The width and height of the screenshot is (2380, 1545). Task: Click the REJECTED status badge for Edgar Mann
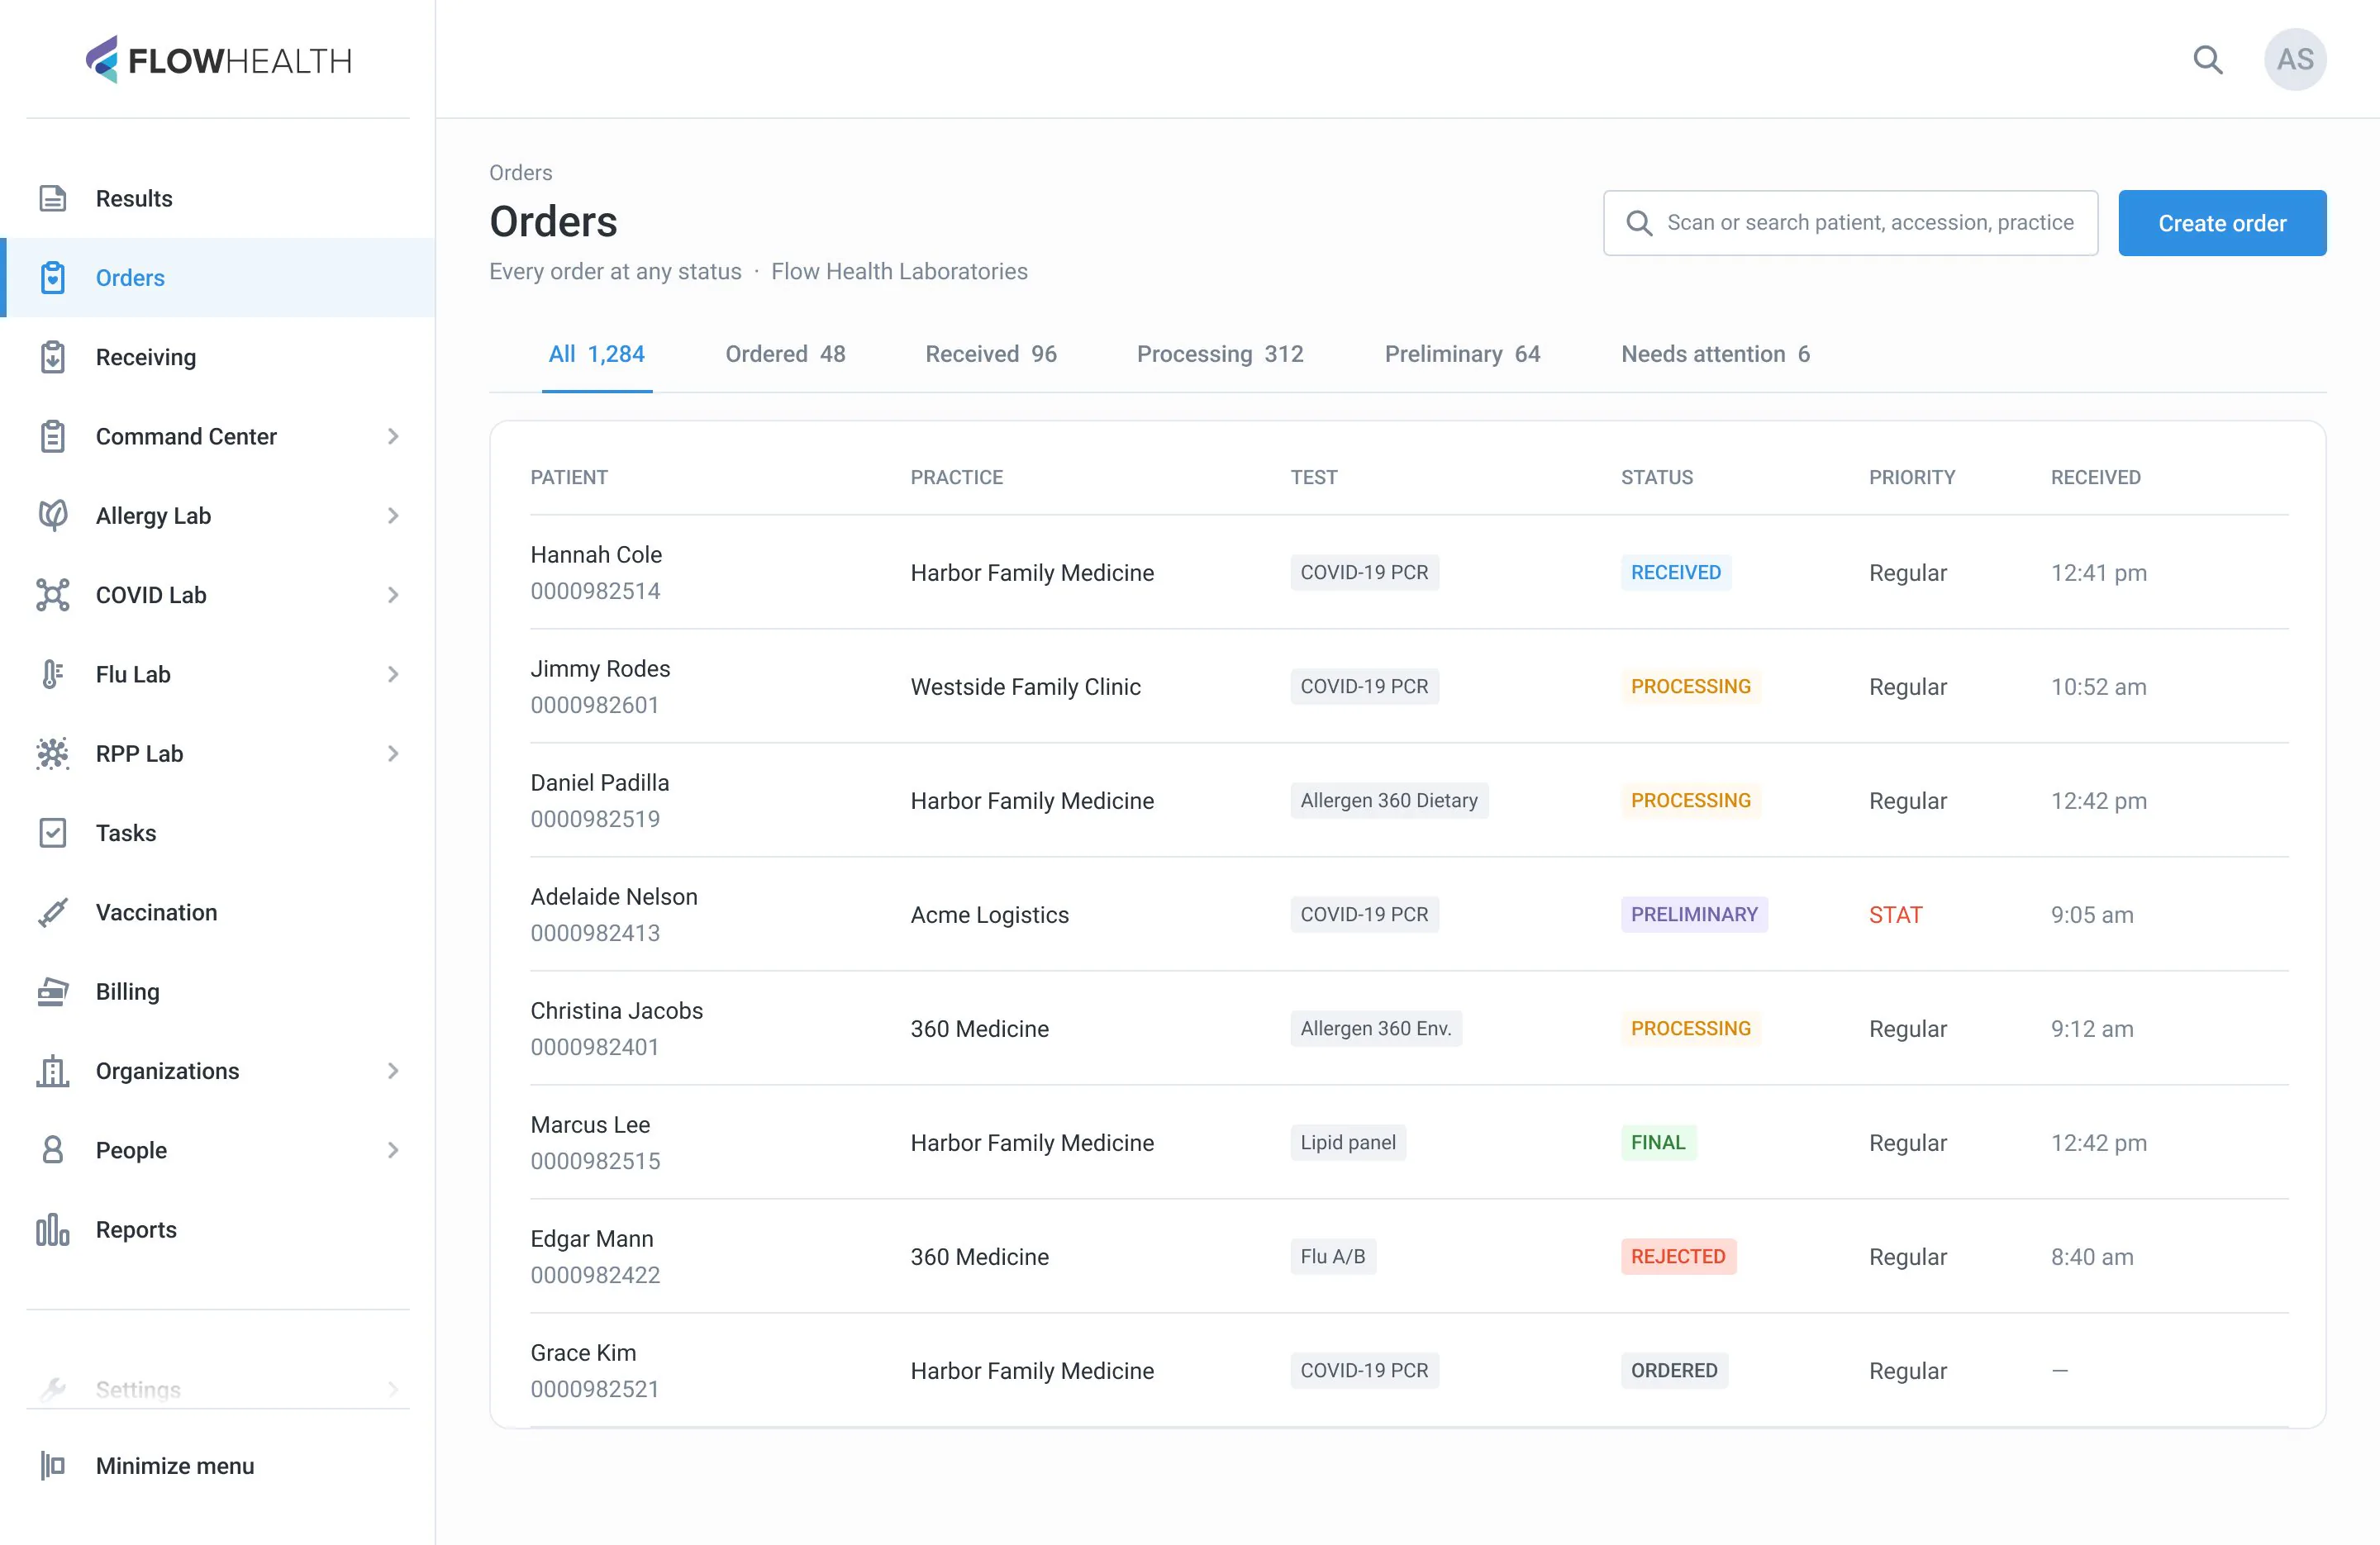(1678, 1256)
